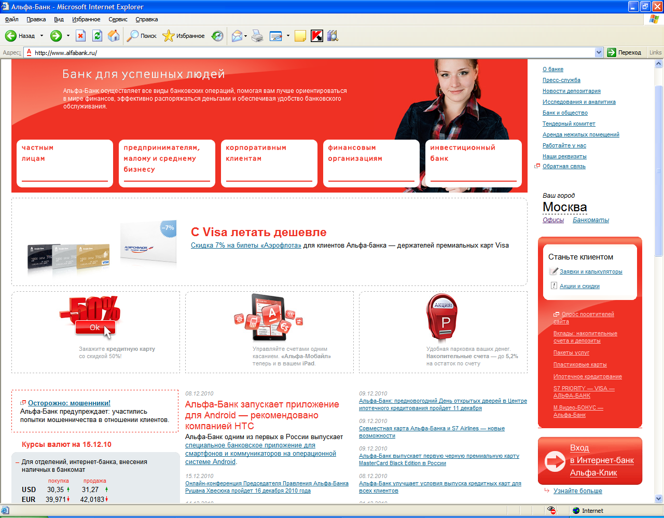Select предпринимателям, малому и среднему бизнесу tab

tap(167, 163)
